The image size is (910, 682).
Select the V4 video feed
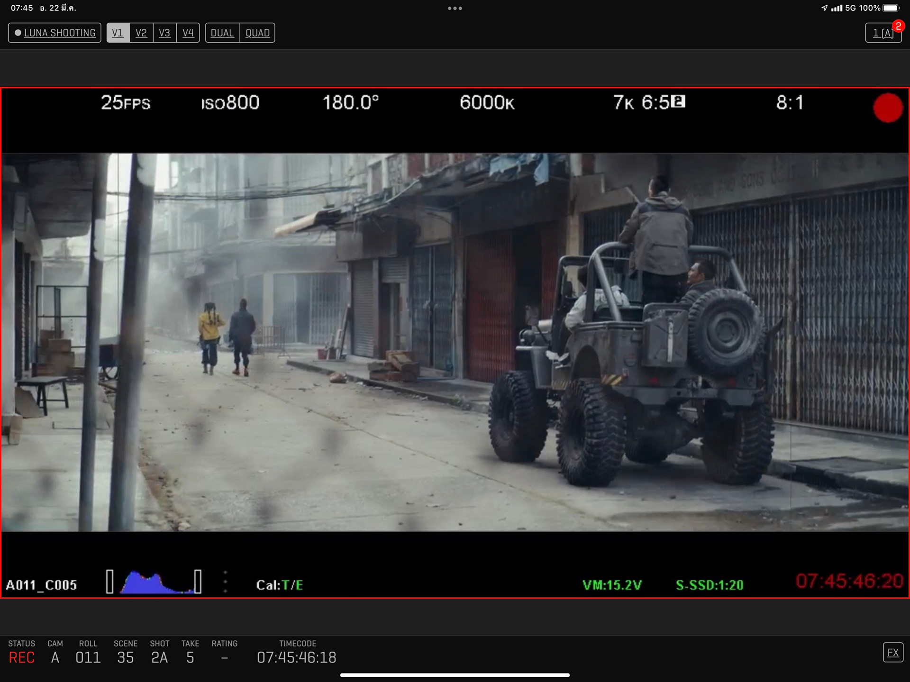click(188, 33)
